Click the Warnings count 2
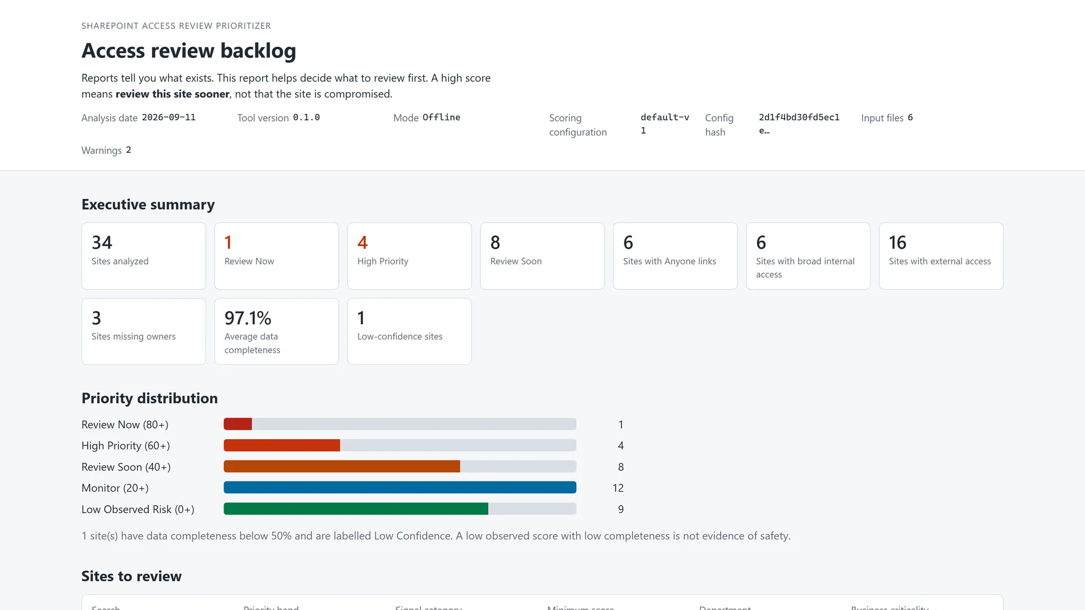The height and width of the screenshot is (610, 1085). click(129, 150)
